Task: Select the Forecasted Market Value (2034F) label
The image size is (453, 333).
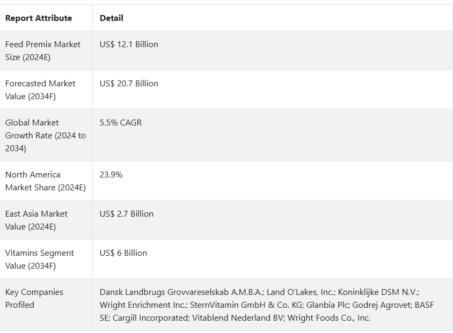Action: pos(40,90)
